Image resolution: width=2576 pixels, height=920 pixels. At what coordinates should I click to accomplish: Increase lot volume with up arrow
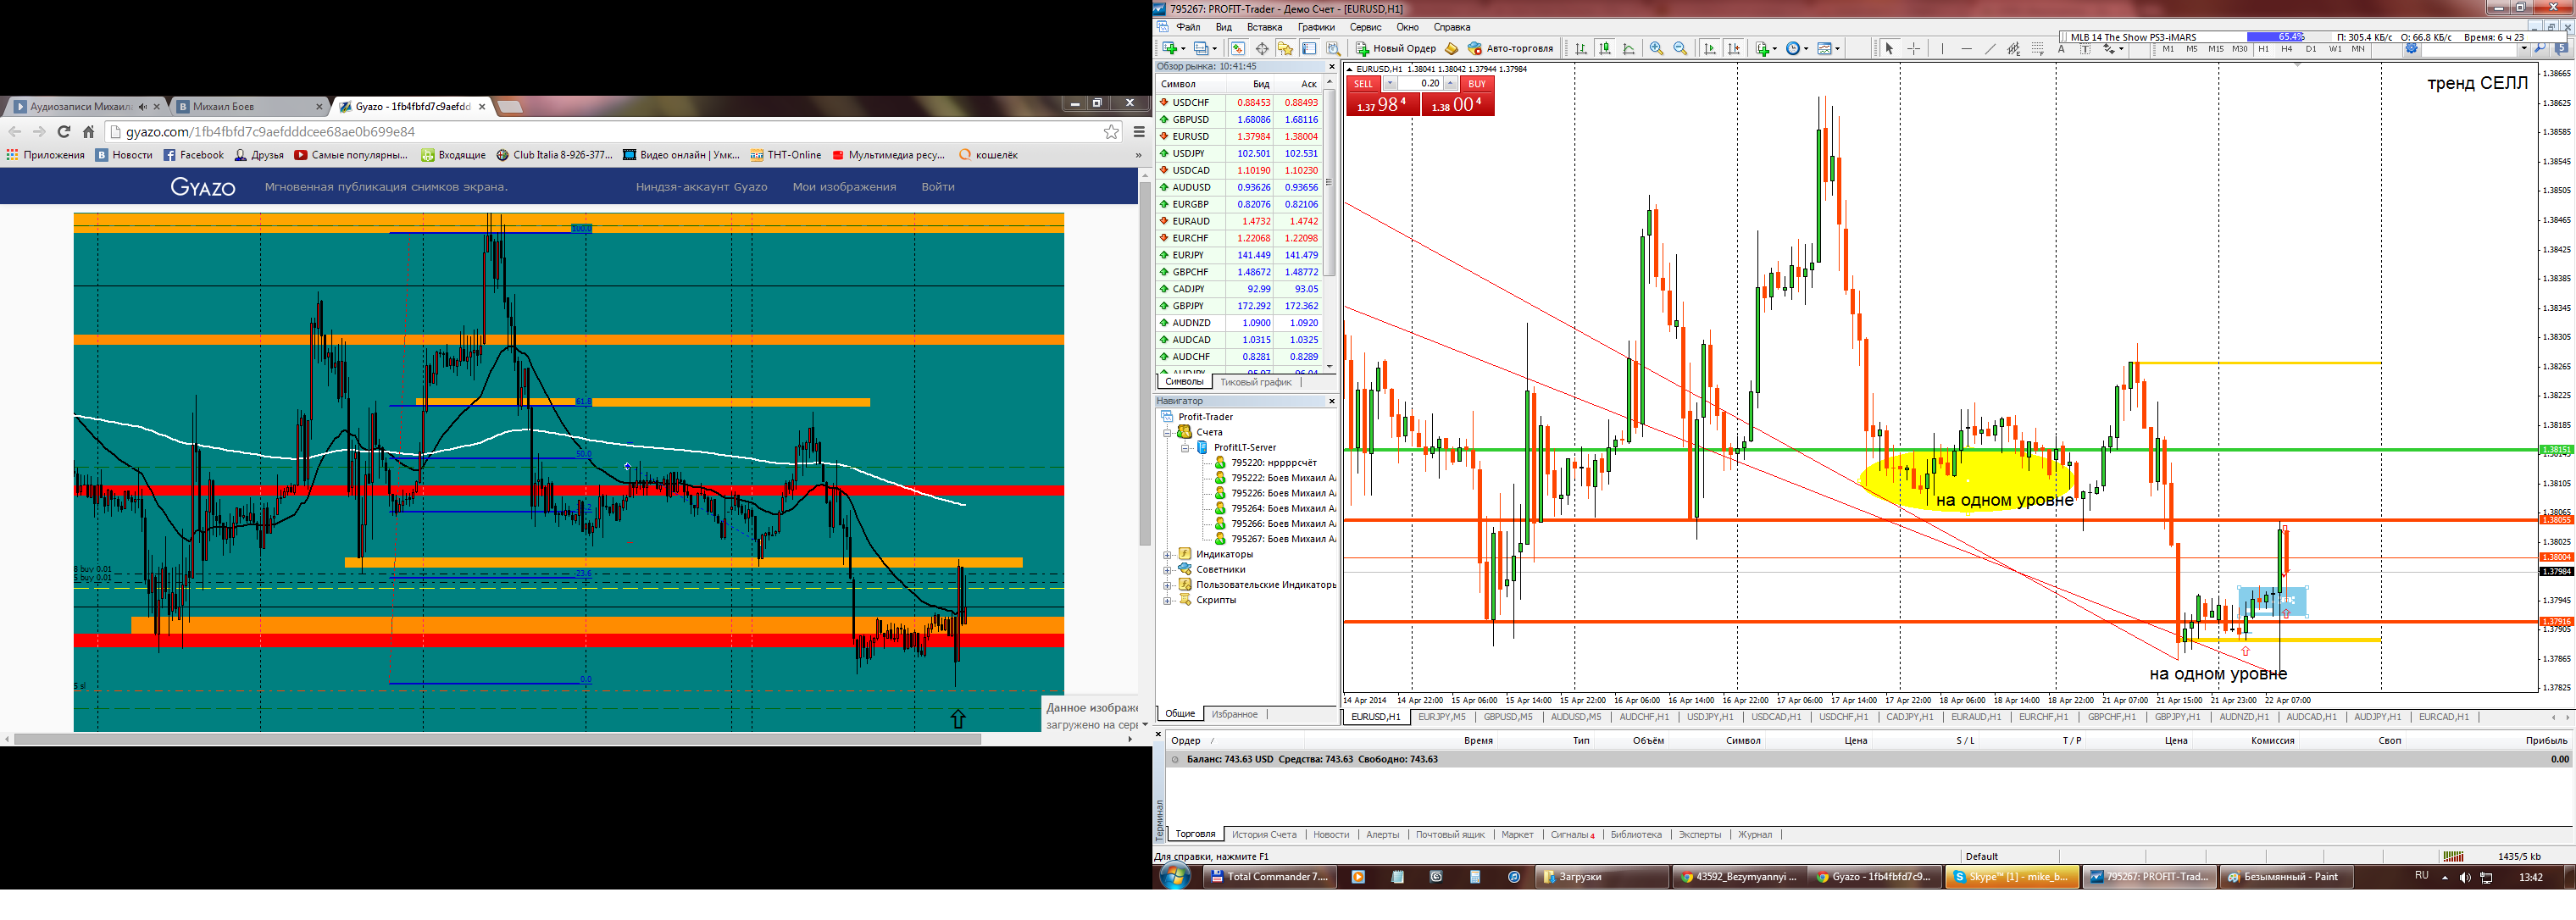(1451, 83)
